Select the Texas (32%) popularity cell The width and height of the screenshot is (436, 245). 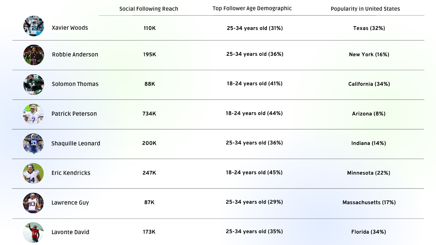[369, 28]
